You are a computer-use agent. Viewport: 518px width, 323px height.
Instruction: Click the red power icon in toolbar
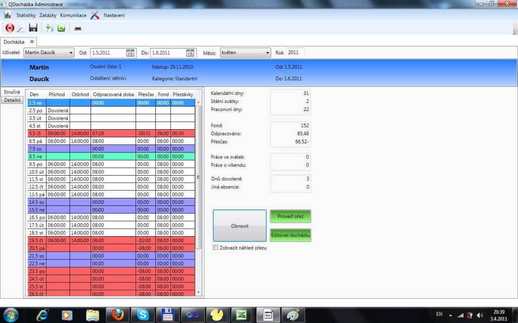click(10, 28)
